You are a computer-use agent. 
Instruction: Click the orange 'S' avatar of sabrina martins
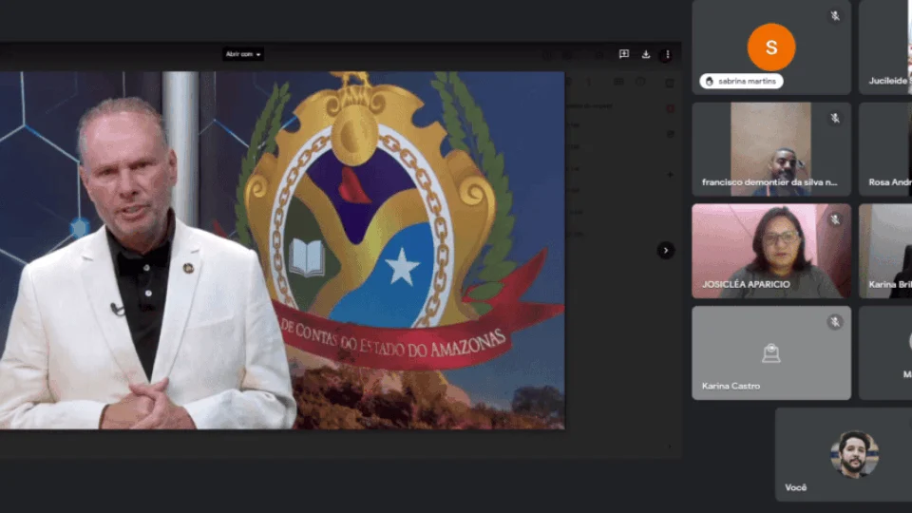770,47
